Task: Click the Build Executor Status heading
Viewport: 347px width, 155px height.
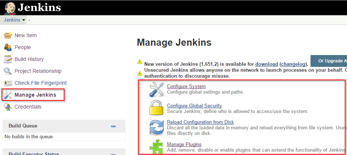Action: pos(34,154)
